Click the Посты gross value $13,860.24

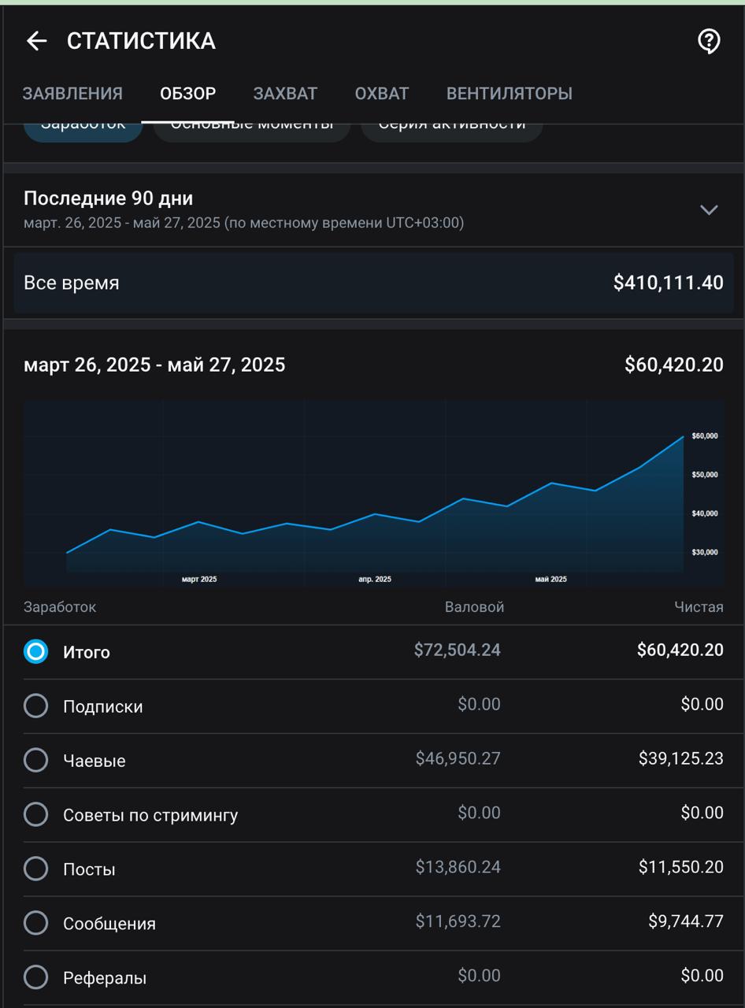pyautogui.click(x=458, y=867)
